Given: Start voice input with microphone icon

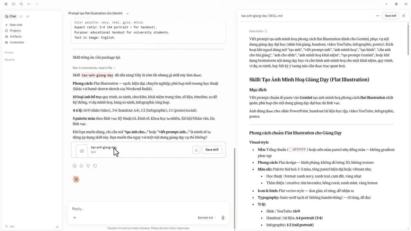Looking at the screenshot, I should click(x=223, y=218).
